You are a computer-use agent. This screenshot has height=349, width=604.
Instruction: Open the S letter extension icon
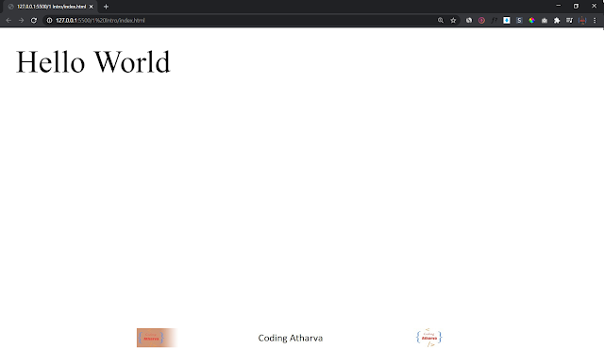(x=519, y=21)
